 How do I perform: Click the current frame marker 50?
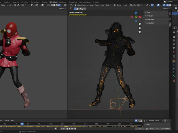coord(22,124)
